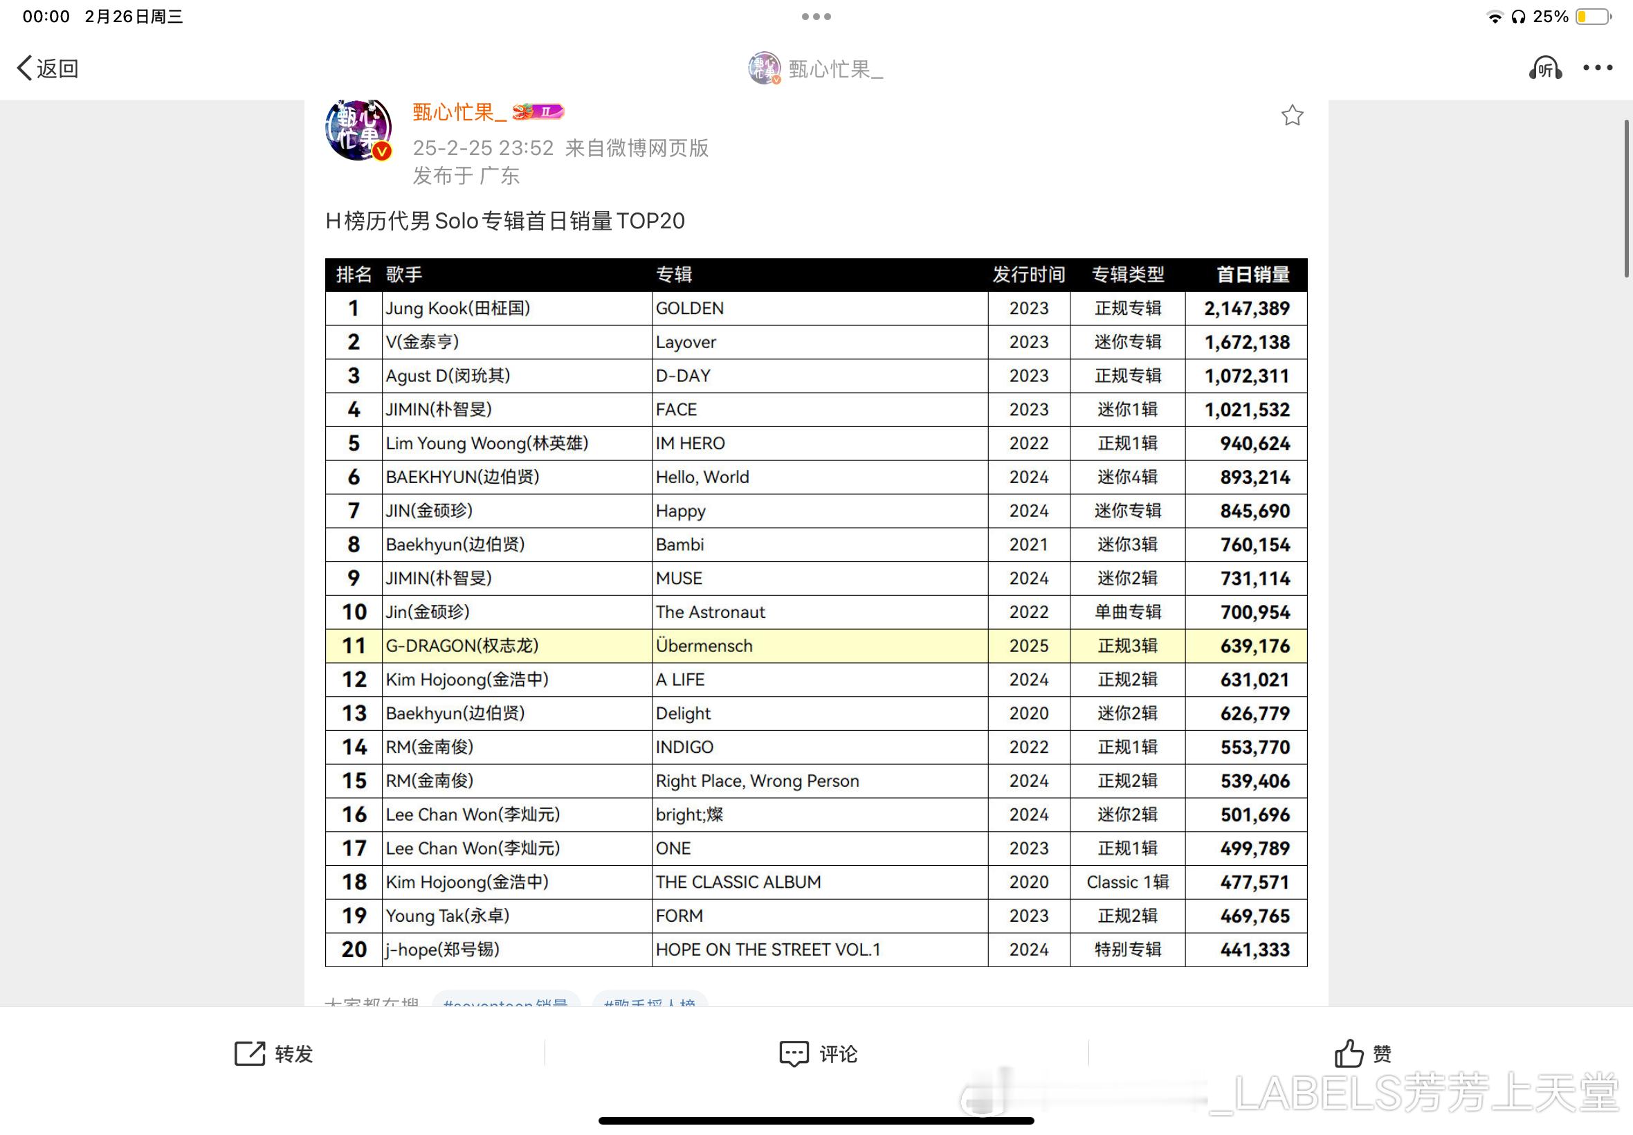The image size is (1633, 1135).
Task: Tap the header 专辑类型
Action: 1127,275
